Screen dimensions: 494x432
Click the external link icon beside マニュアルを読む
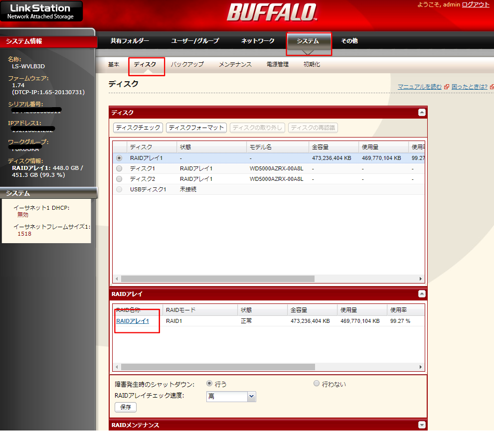447,86
